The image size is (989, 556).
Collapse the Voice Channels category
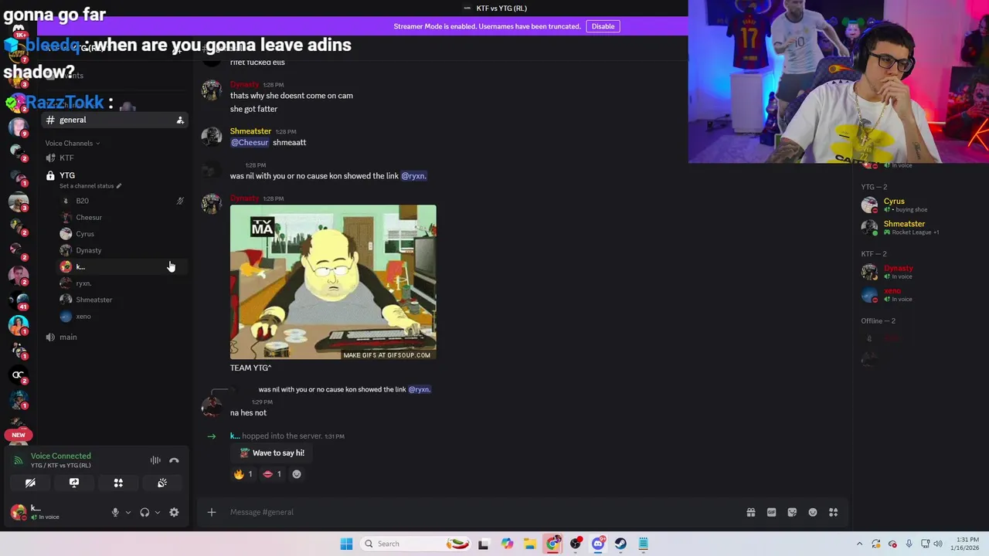[72, 143]
